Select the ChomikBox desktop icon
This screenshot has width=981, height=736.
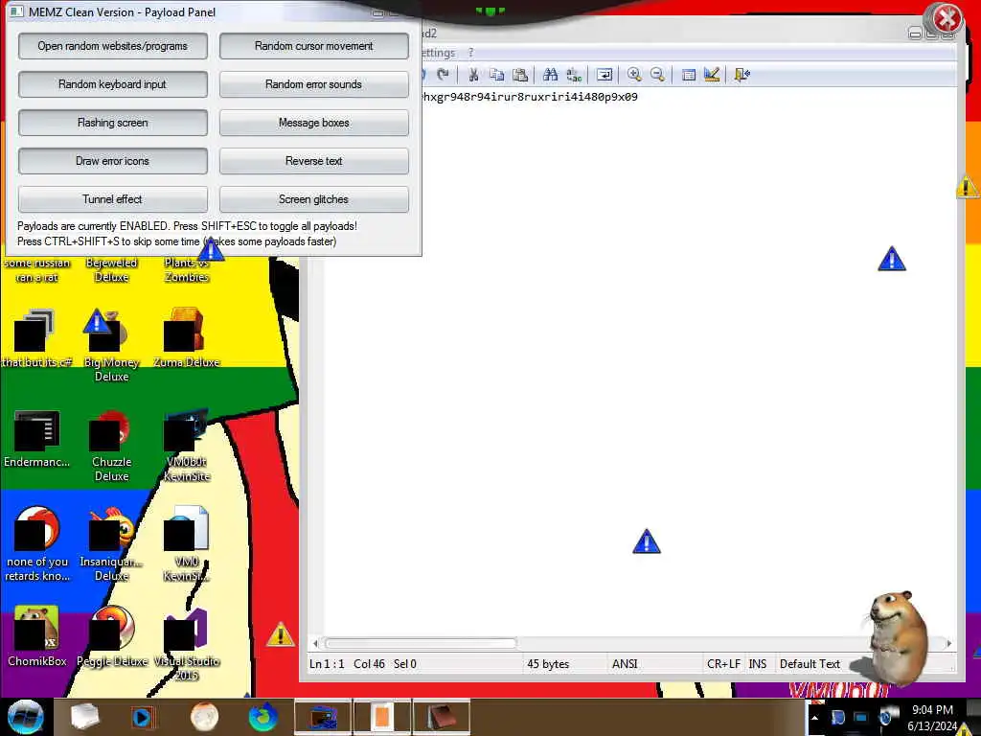pyautogui.click(x=37, y=635)
